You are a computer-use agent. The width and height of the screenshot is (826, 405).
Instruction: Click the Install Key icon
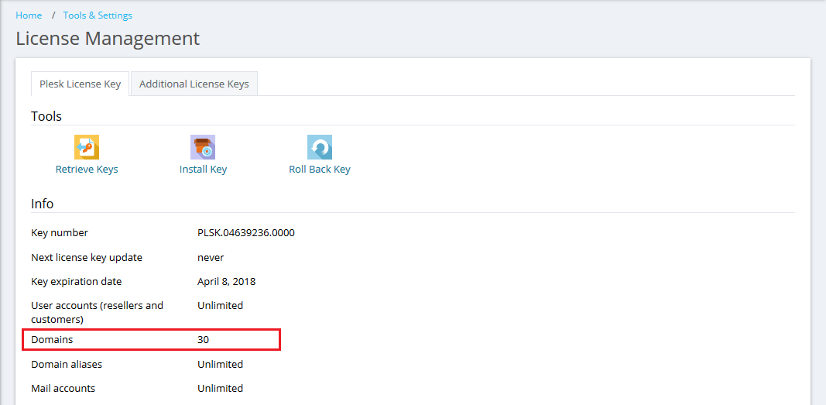[x=203, y=147]
